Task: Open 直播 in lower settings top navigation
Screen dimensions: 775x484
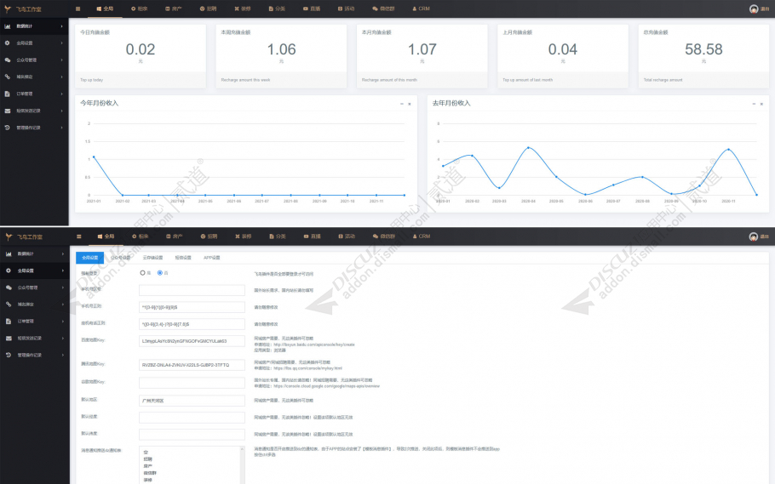Action: [313, 236]
